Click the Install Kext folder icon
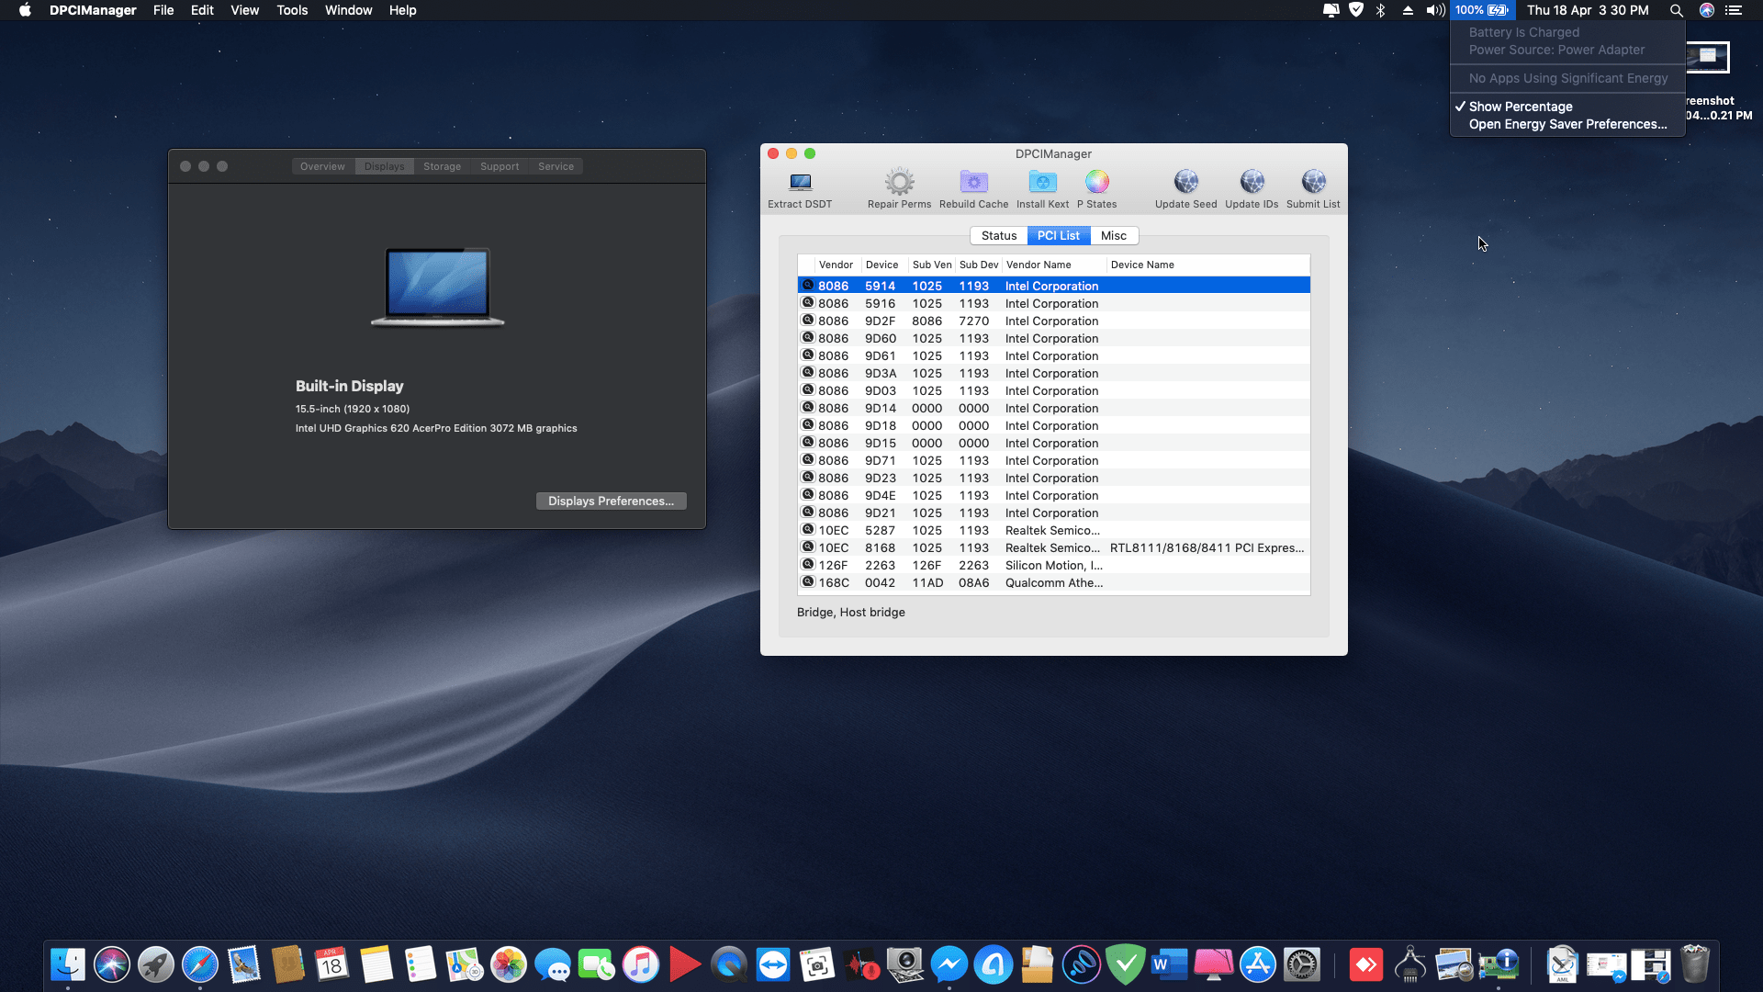The image size is (1763, 992). 1042,183
